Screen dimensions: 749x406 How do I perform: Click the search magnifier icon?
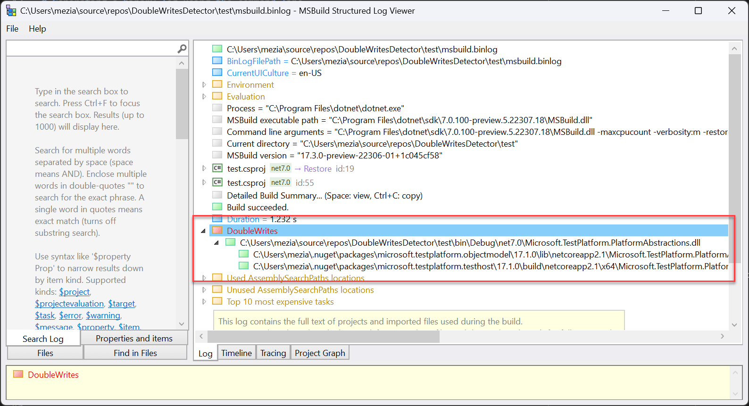coord(182,49)
